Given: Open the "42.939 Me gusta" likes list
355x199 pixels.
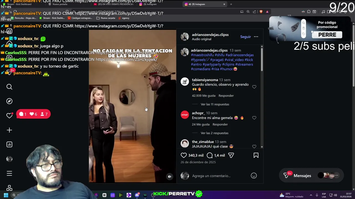Looking at the screenshot, I should tap(204, 96).
